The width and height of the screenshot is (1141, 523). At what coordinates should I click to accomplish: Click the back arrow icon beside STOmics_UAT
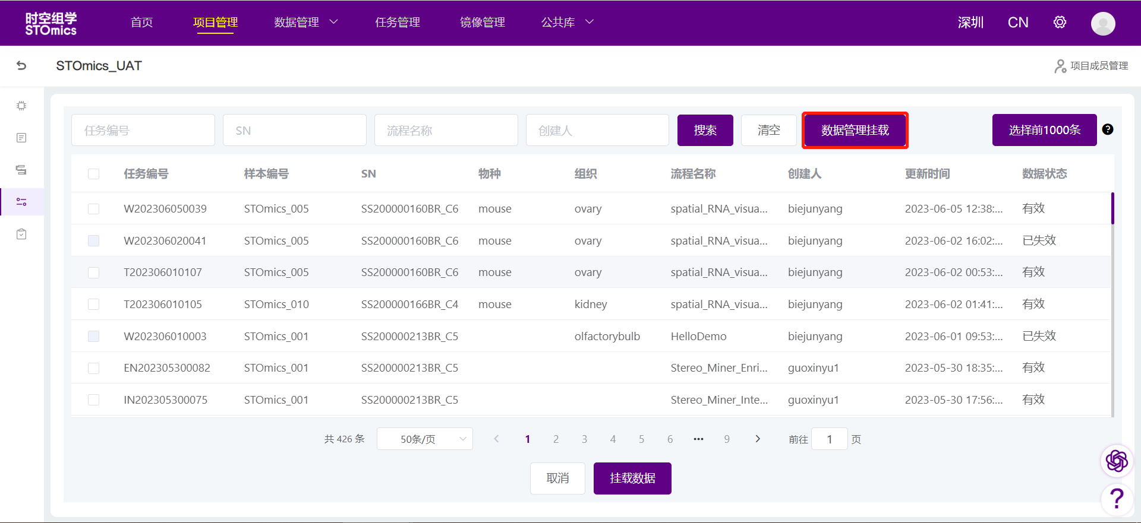21,66
